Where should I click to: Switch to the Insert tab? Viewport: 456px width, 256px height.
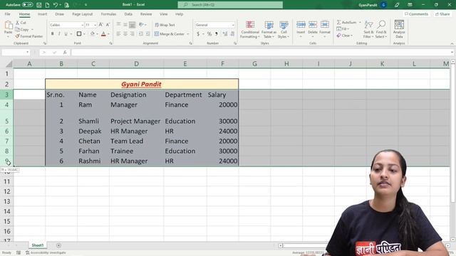[42, 14]
